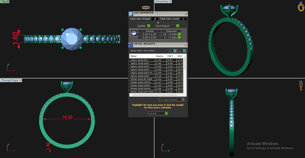The height and width of the screenshot is (158, 305).
Task: Select the Yellow Gold:18KY R... row
Action: (x=156, y=73)
